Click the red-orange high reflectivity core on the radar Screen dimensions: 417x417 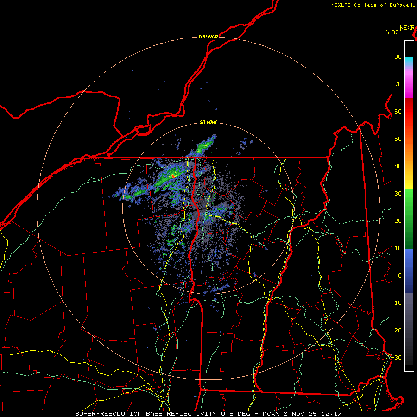coord(173,176)
